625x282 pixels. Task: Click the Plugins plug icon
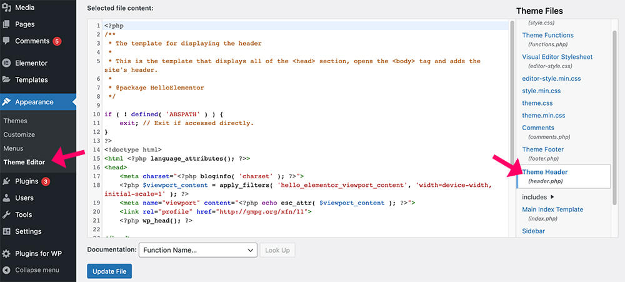click(6, 181)
